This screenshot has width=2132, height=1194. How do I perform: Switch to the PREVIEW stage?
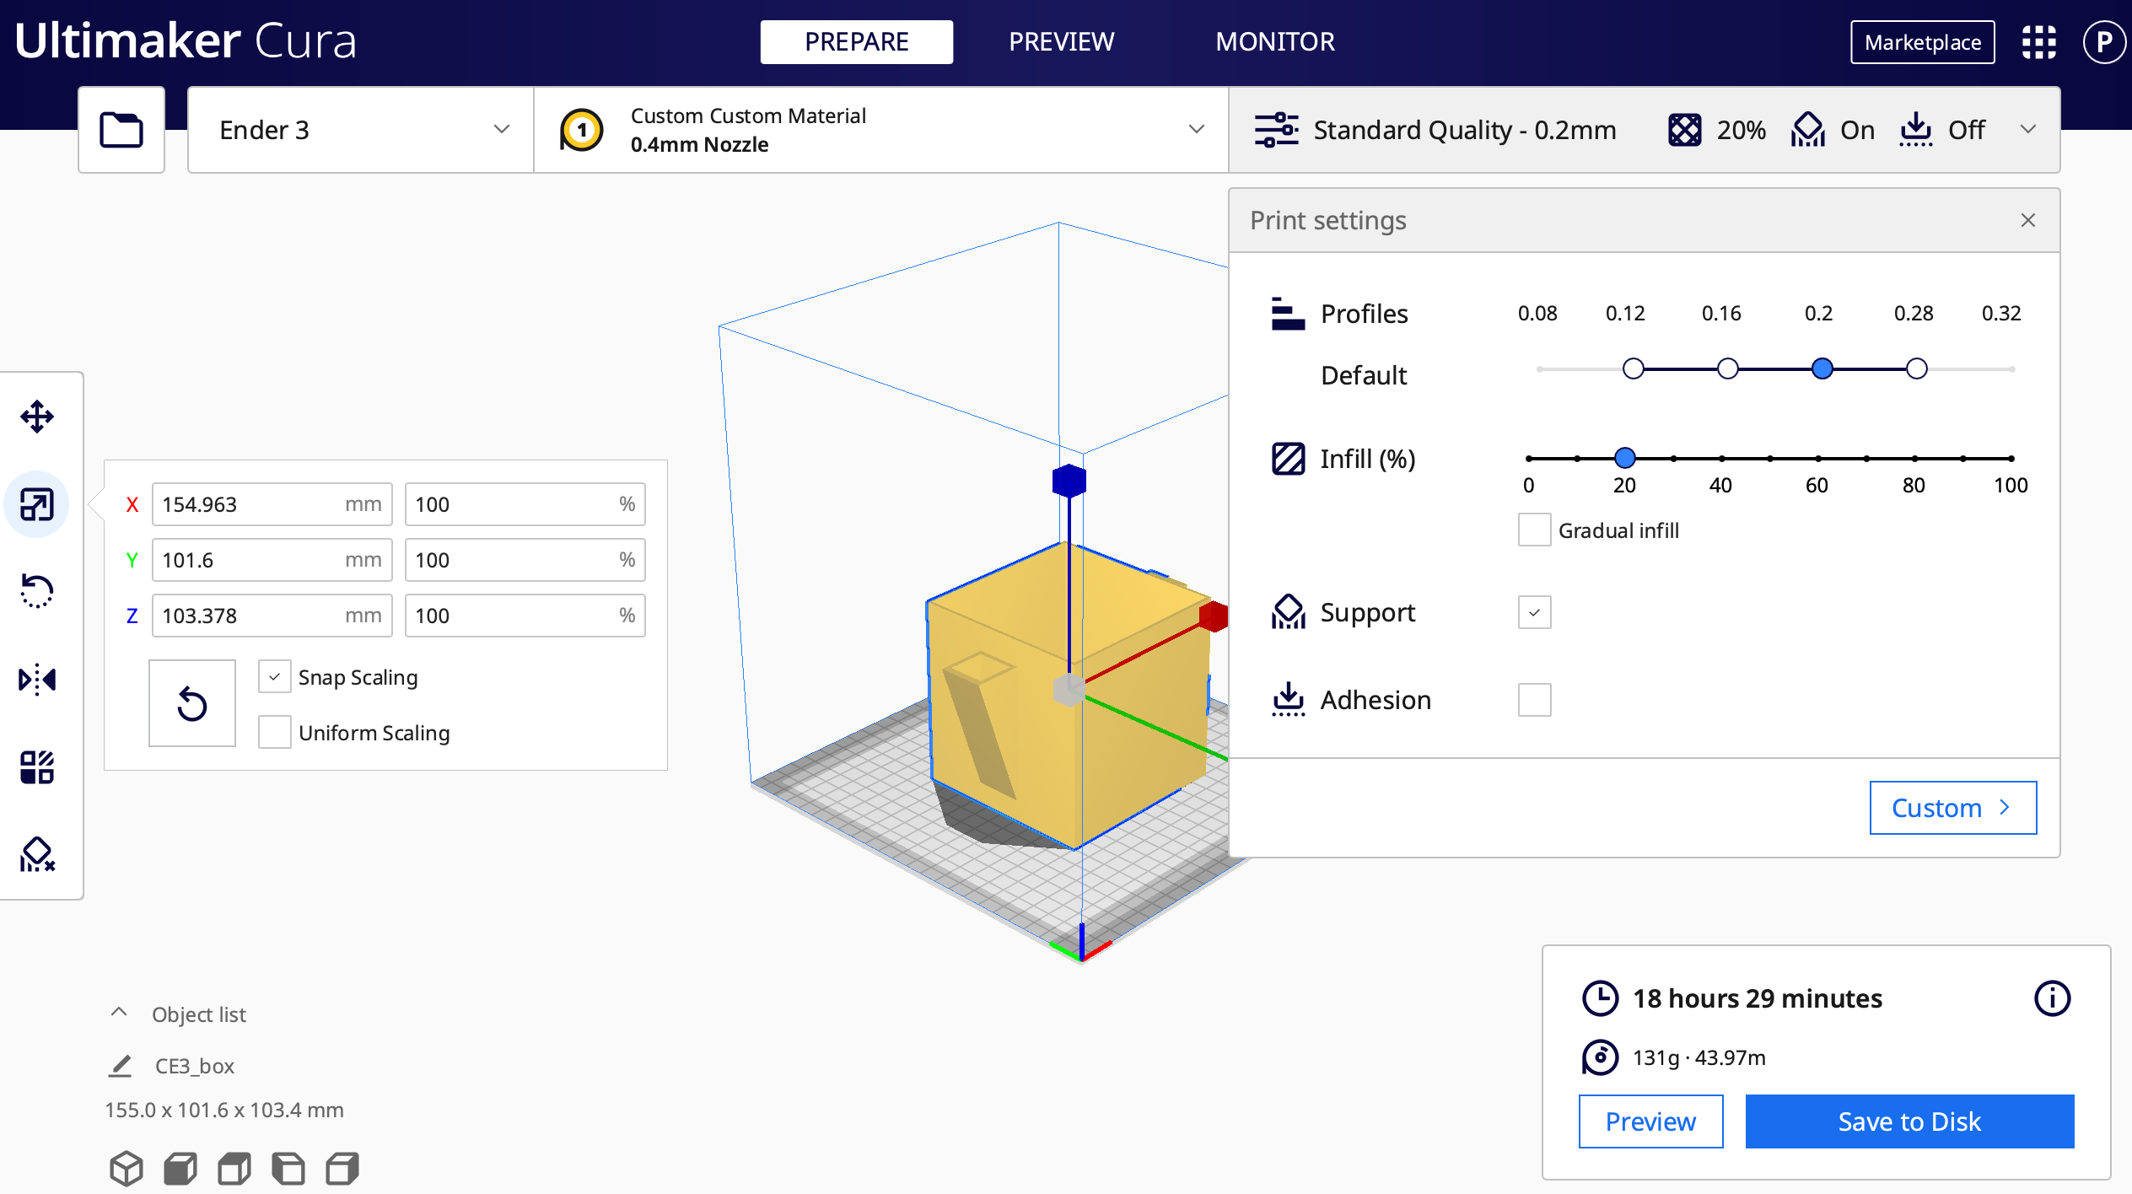(x=1061, y=42)
